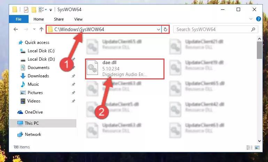Image resolution: width=268 pixels, height=162 pixels.
Task: Click the folder icon in title bar
Action: (15, 9)
